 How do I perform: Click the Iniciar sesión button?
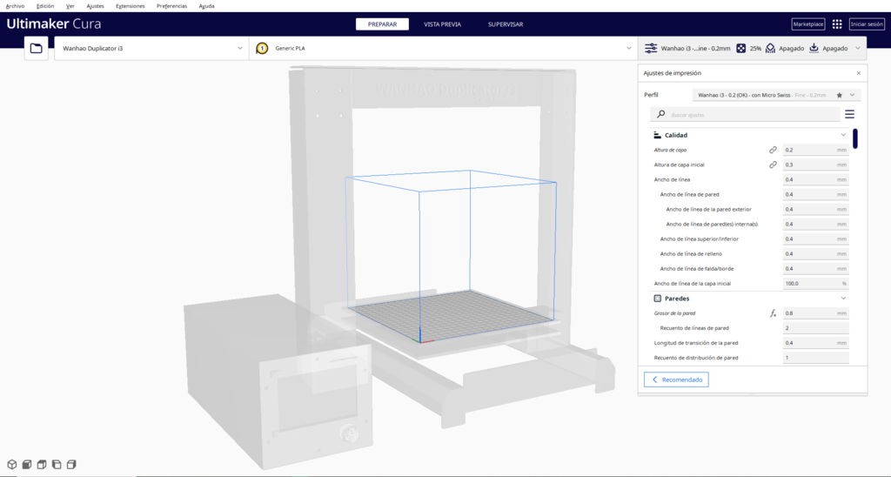coord(867,24)
